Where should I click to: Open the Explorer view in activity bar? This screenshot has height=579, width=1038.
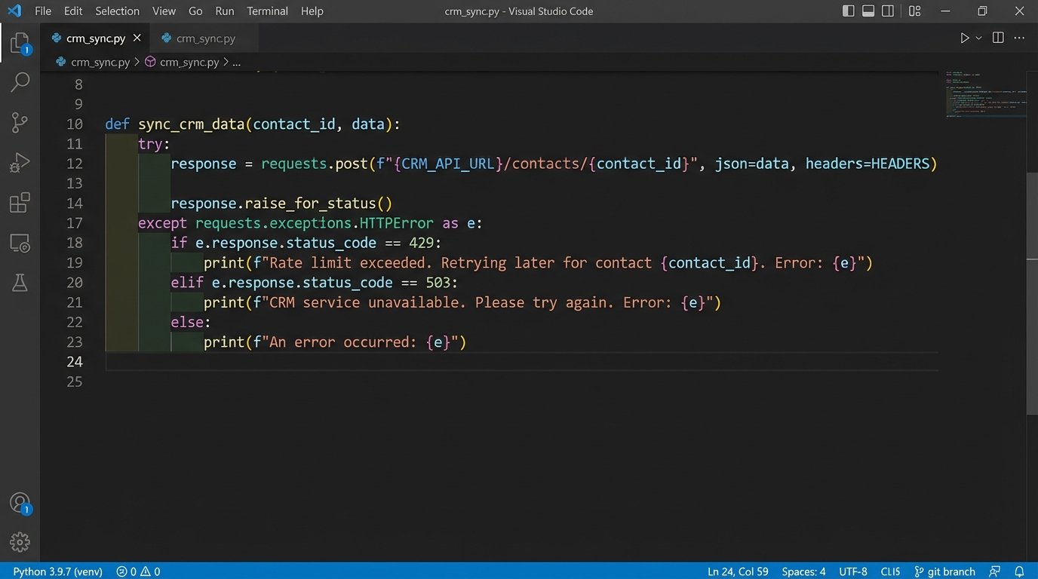[x=20, y=42]
